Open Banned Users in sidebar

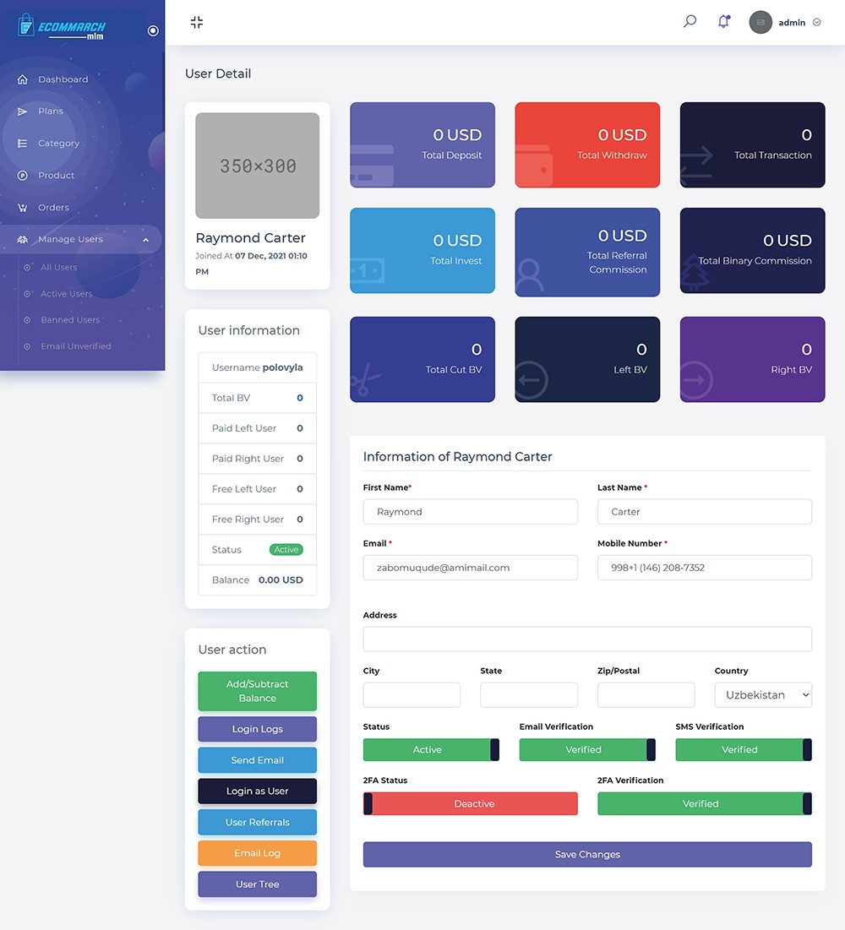[70, 320]
